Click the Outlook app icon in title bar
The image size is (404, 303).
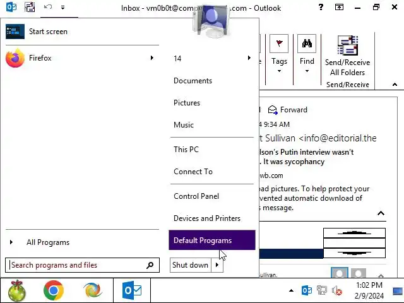[x=11, y=7]
